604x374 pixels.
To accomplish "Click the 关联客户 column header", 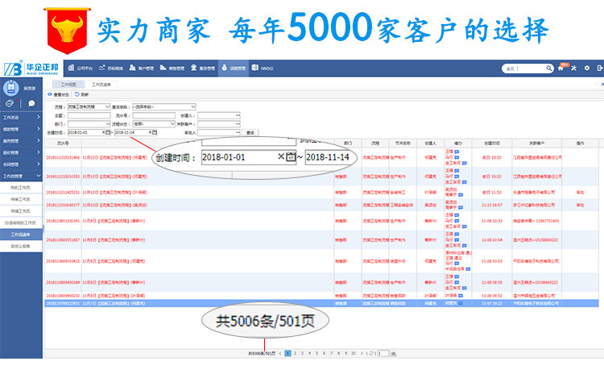I will (536, 143).
